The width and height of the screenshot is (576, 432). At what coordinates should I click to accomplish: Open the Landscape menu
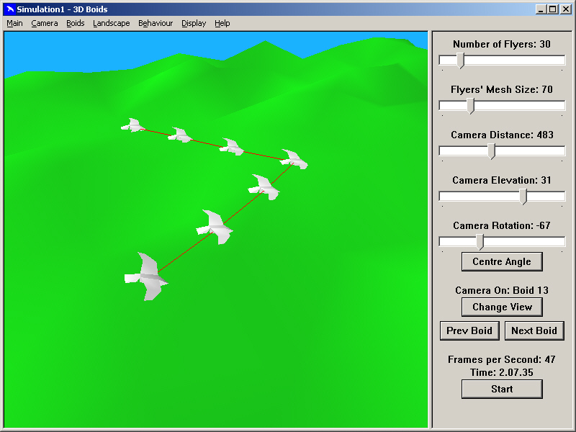coord(112,23)
